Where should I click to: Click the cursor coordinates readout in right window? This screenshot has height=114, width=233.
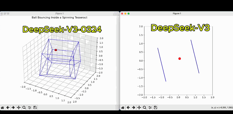coord(222,107)
